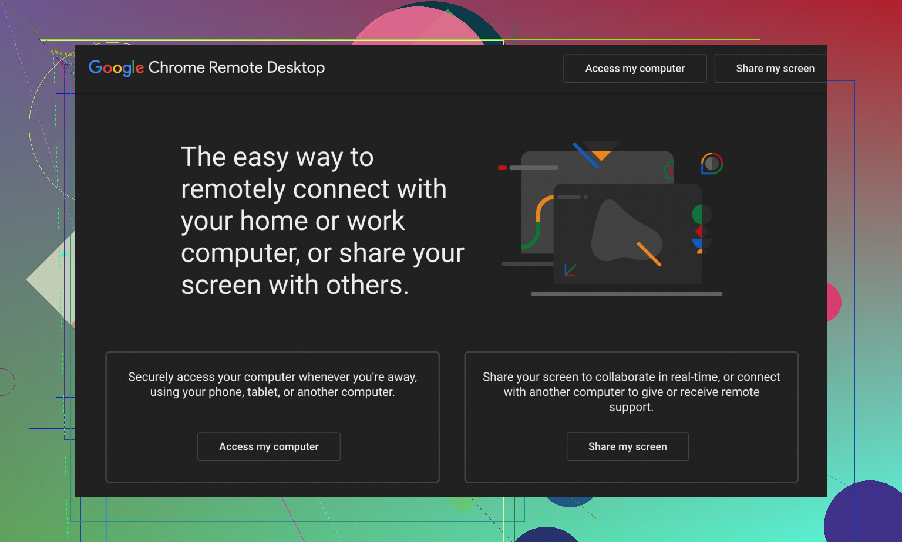Click the Access my computer card button
The image size is (902, 542).
coord(269,447)
